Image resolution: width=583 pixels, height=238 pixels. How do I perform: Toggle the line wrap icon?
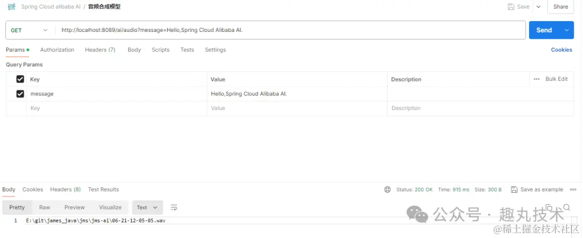point(174,207)
